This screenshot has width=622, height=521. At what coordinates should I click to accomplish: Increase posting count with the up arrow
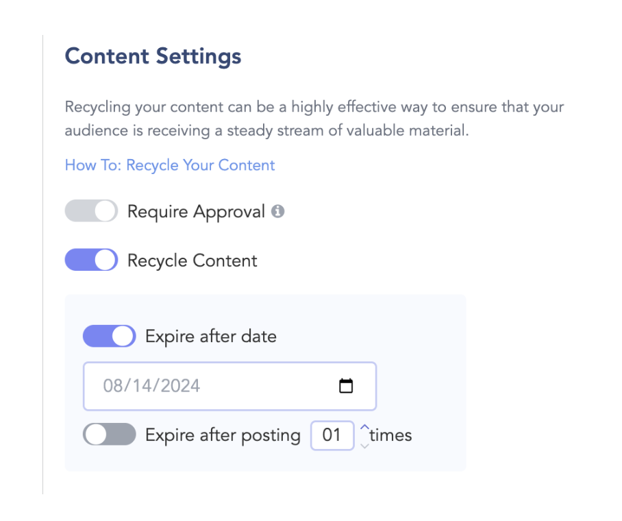tap(364, 428)
